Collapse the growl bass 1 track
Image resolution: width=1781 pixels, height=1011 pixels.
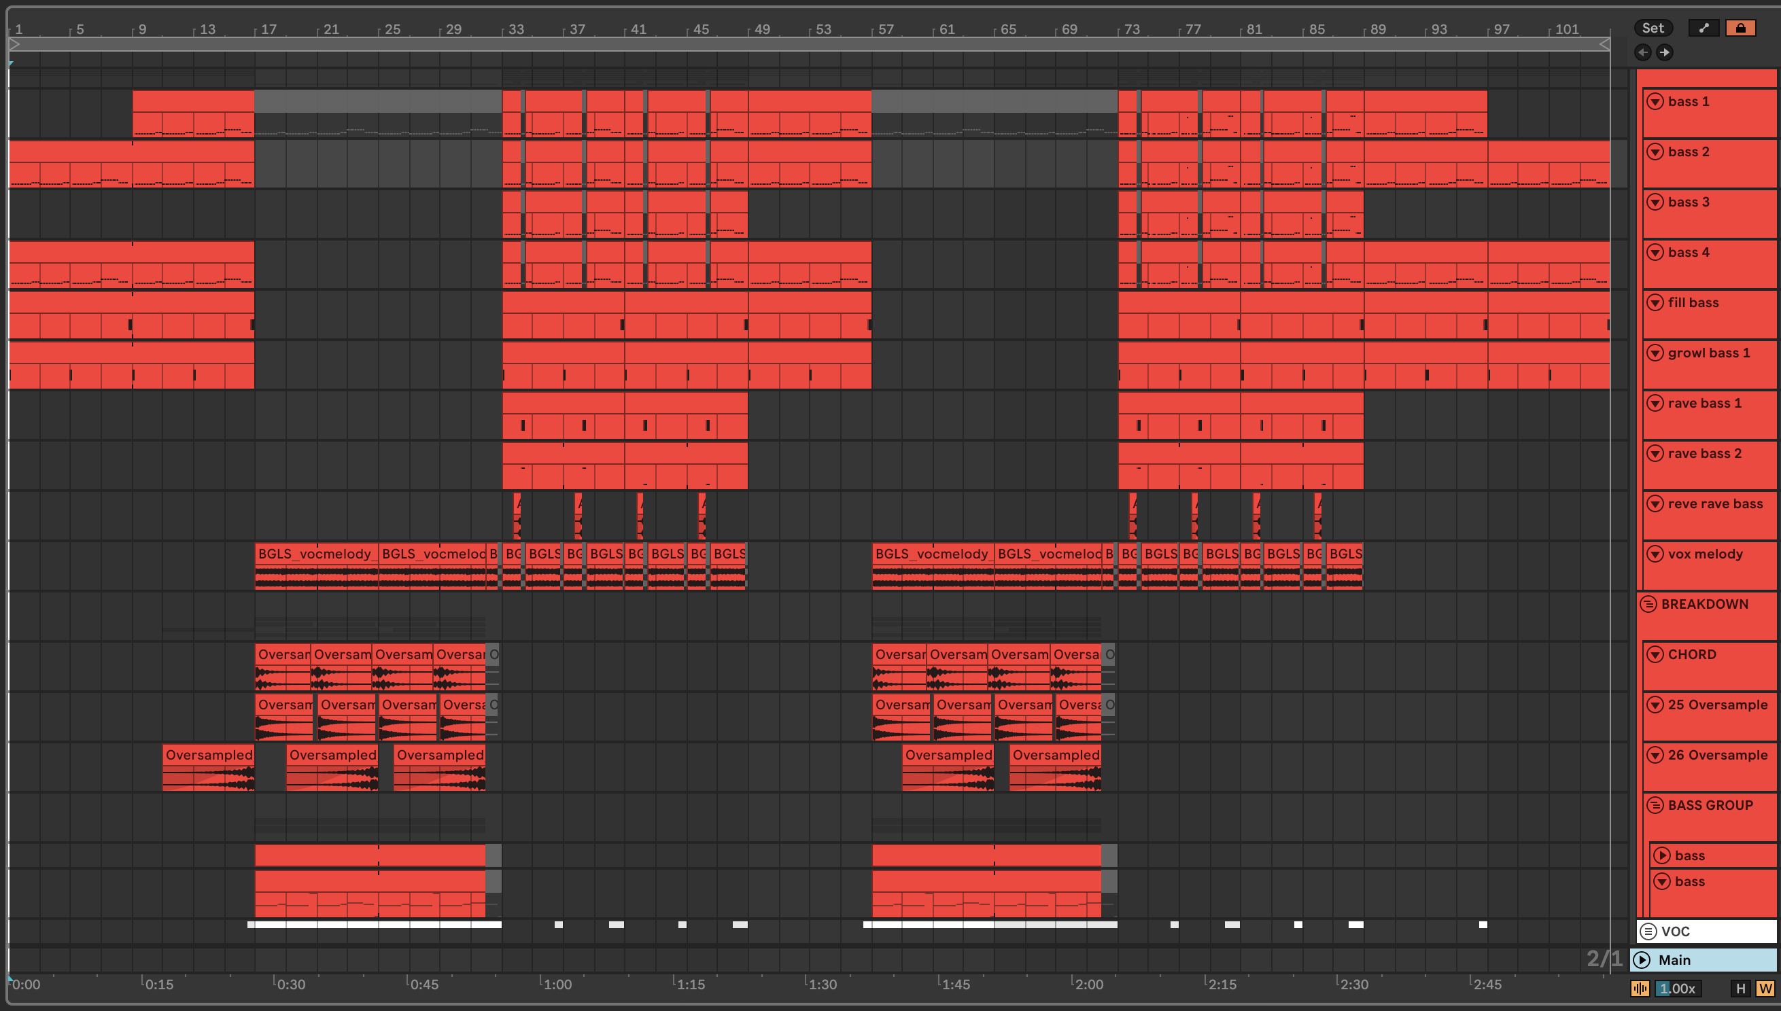[1656, 353]
